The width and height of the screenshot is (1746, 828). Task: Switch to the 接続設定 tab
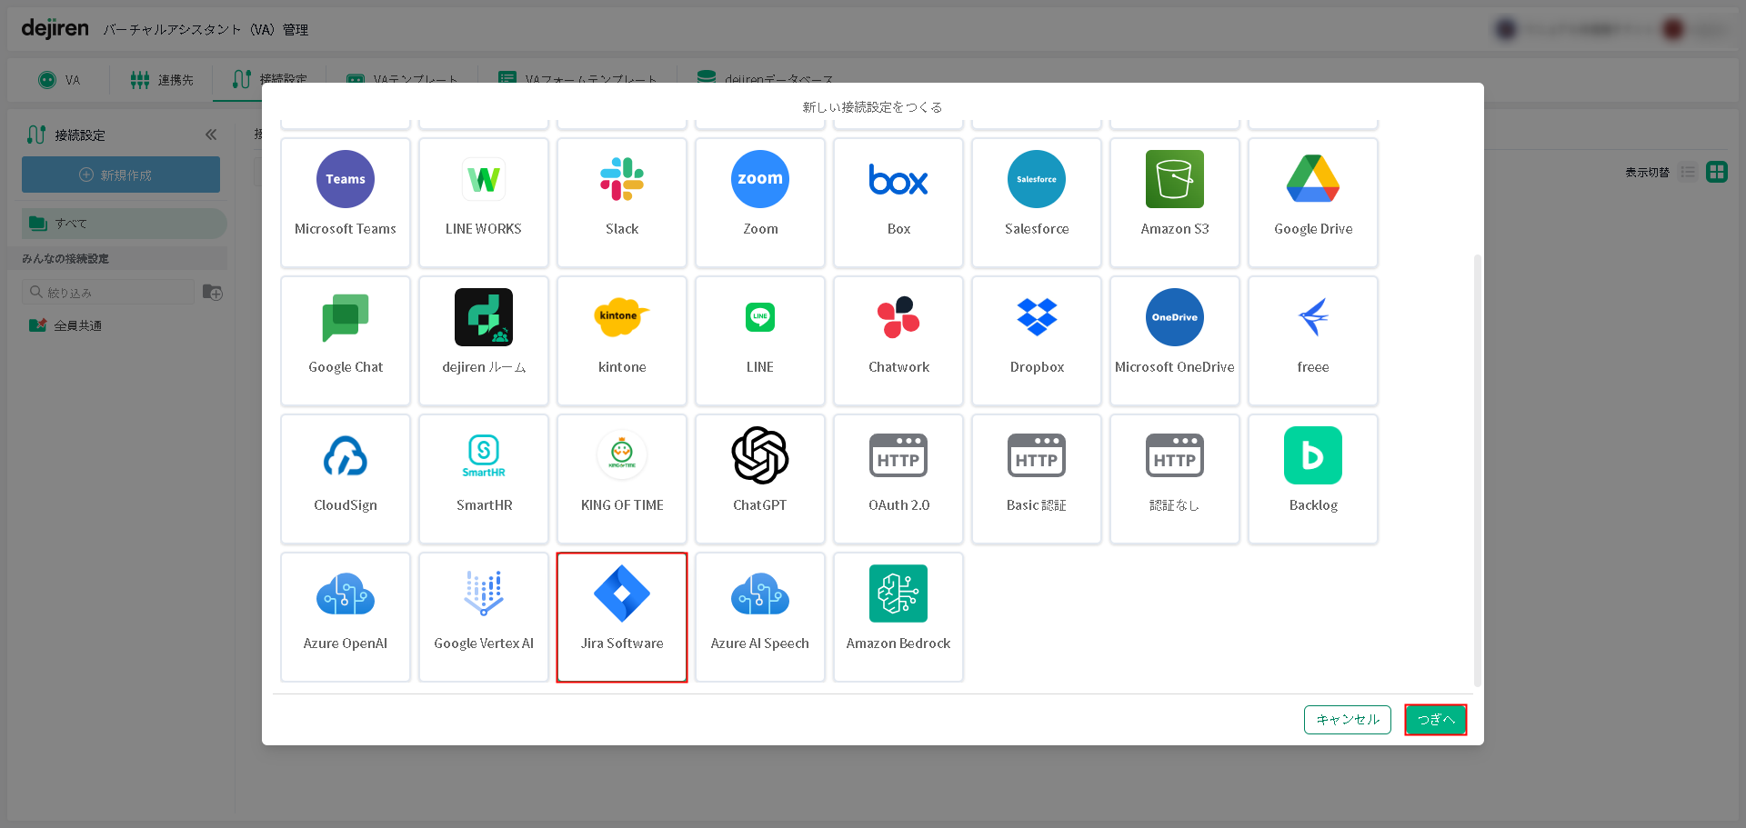pos(270,80)
